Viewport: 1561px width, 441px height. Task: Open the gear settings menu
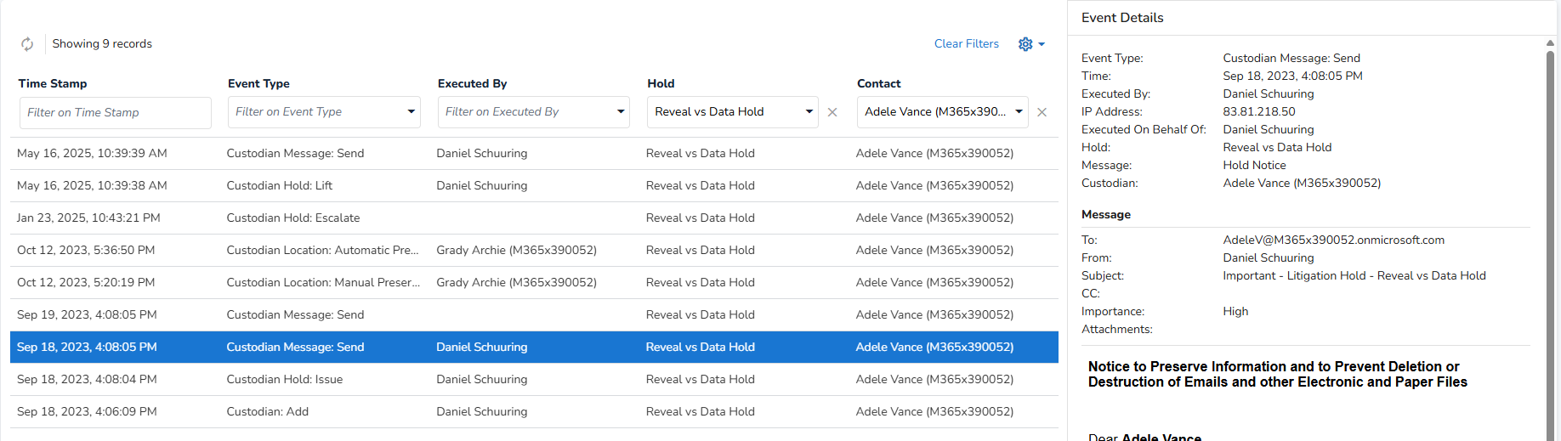(x=1030, y=44)
